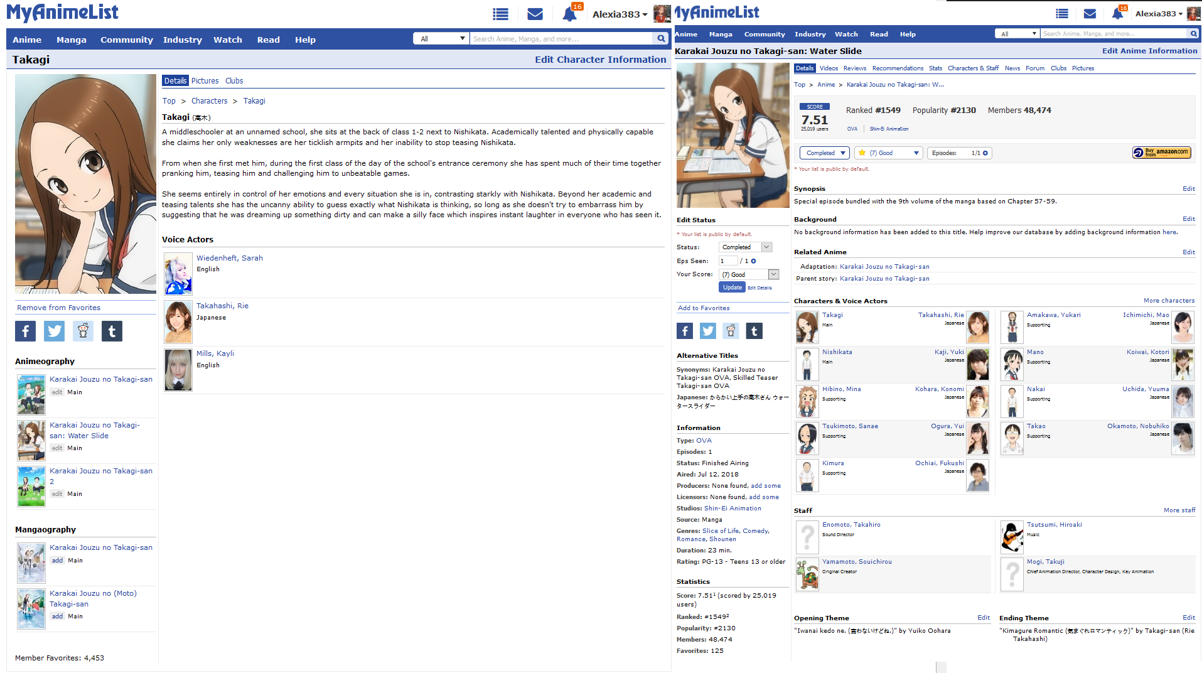Open messages envelope icon in left window
This screenshot has height=673, width=1202.
pyautogui.click(x=535, y=14)
